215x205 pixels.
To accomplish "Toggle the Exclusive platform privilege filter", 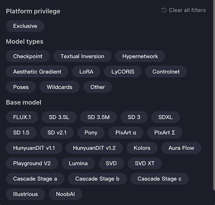I will coord(25,26).
